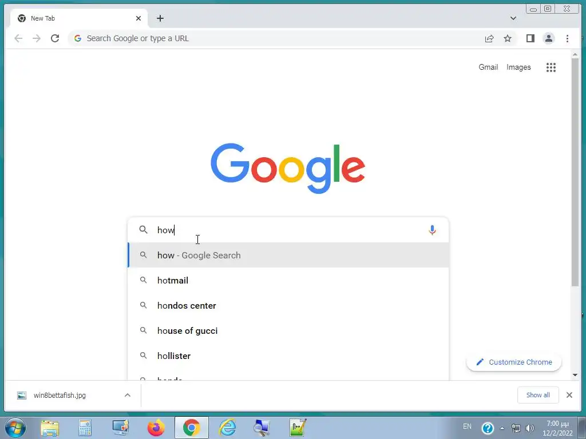Click the New Tab tab title
The height and width of the screenshot is (439, 586).
click(42, 18)
